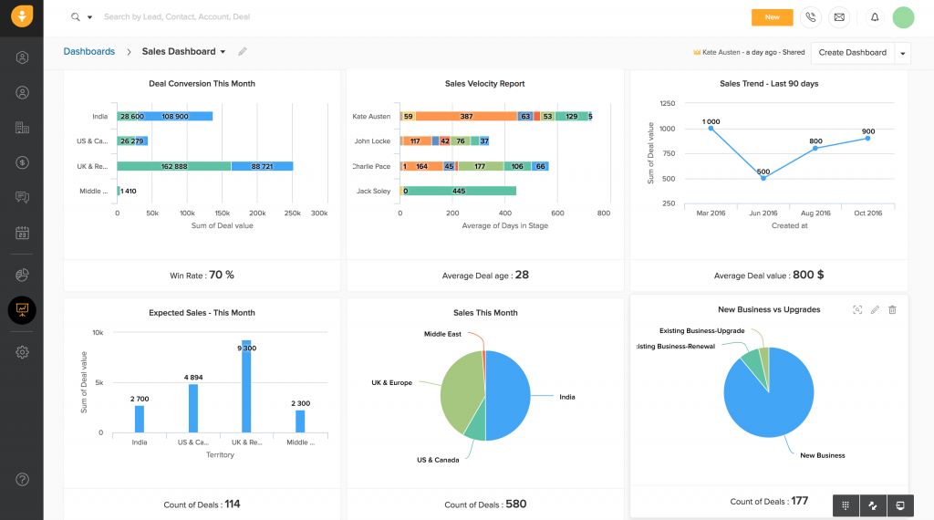Expand the Sales Dashboard title dropdown
934x520 pixels.
pos(223,52)
